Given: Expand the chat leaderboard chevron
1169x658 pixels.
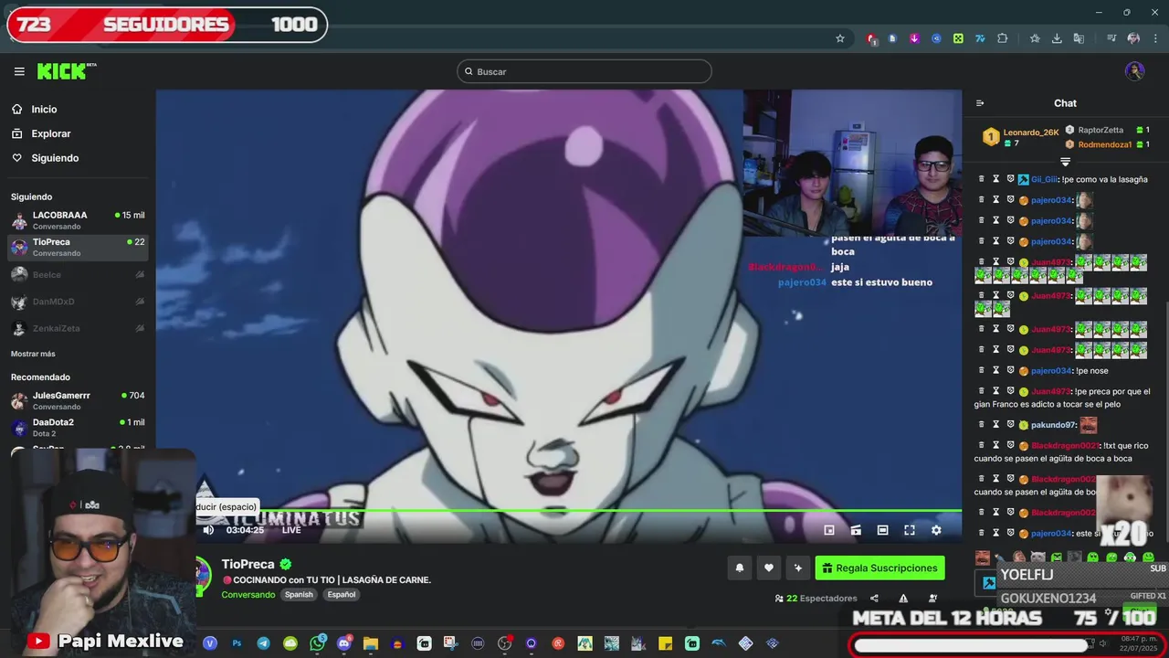Looking at the screenshot, I should click(1065, 162).
